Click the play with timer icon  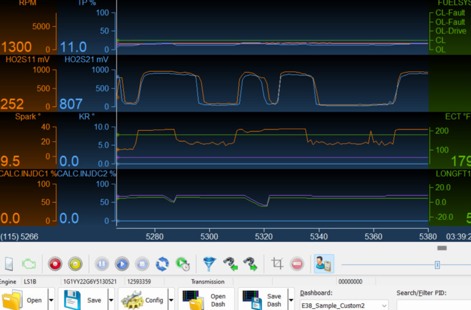pos(183,264)
